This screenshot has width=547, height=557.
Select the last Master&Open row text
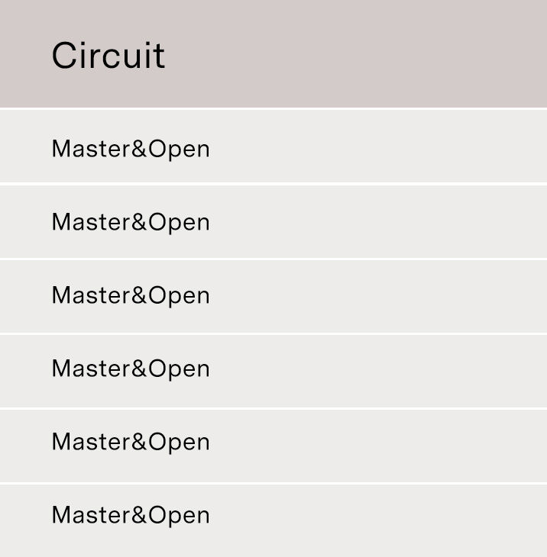[x=131, y=516]
